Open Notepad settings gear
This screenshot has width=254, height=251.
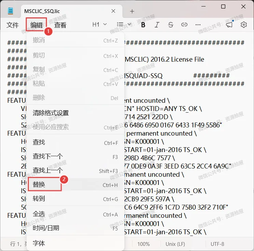point(244,25)
